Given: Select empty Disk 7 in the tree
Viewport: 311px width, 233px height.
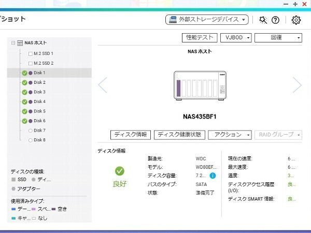Looking at the screenshot, I should pos(40,130).
